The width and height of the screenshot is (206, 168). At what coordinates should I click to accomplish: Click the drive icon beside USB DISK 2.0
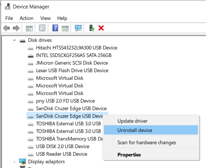[x=31, y=147]
